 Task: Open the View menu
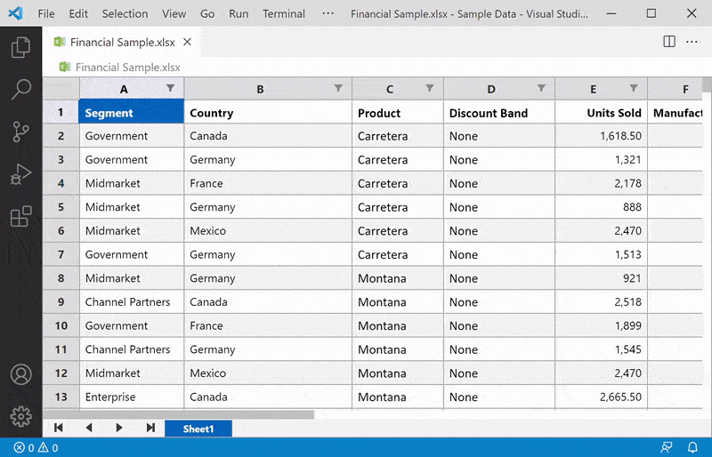point(174,13)
